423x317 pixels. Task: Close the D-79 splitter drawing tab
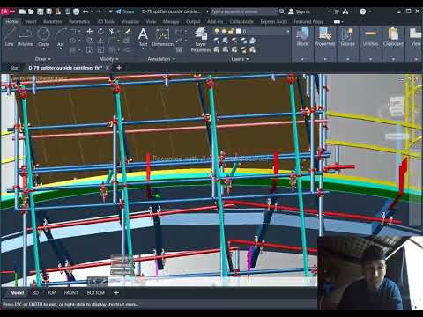[108, 68]
